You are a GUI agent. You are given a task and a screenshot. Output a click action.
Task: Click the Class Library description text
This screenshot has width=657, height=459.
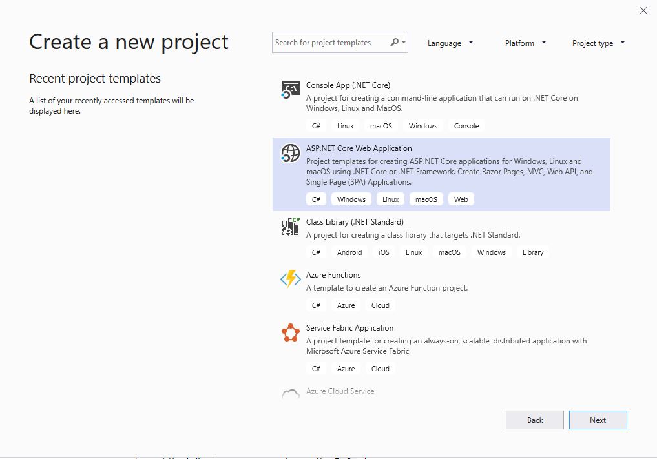pyautogui.click(x=413, y=235)
